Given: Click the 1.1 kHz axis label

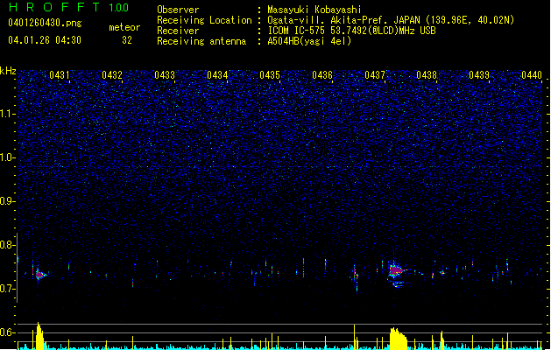Looking at the screenshot, I should (7, 114).
